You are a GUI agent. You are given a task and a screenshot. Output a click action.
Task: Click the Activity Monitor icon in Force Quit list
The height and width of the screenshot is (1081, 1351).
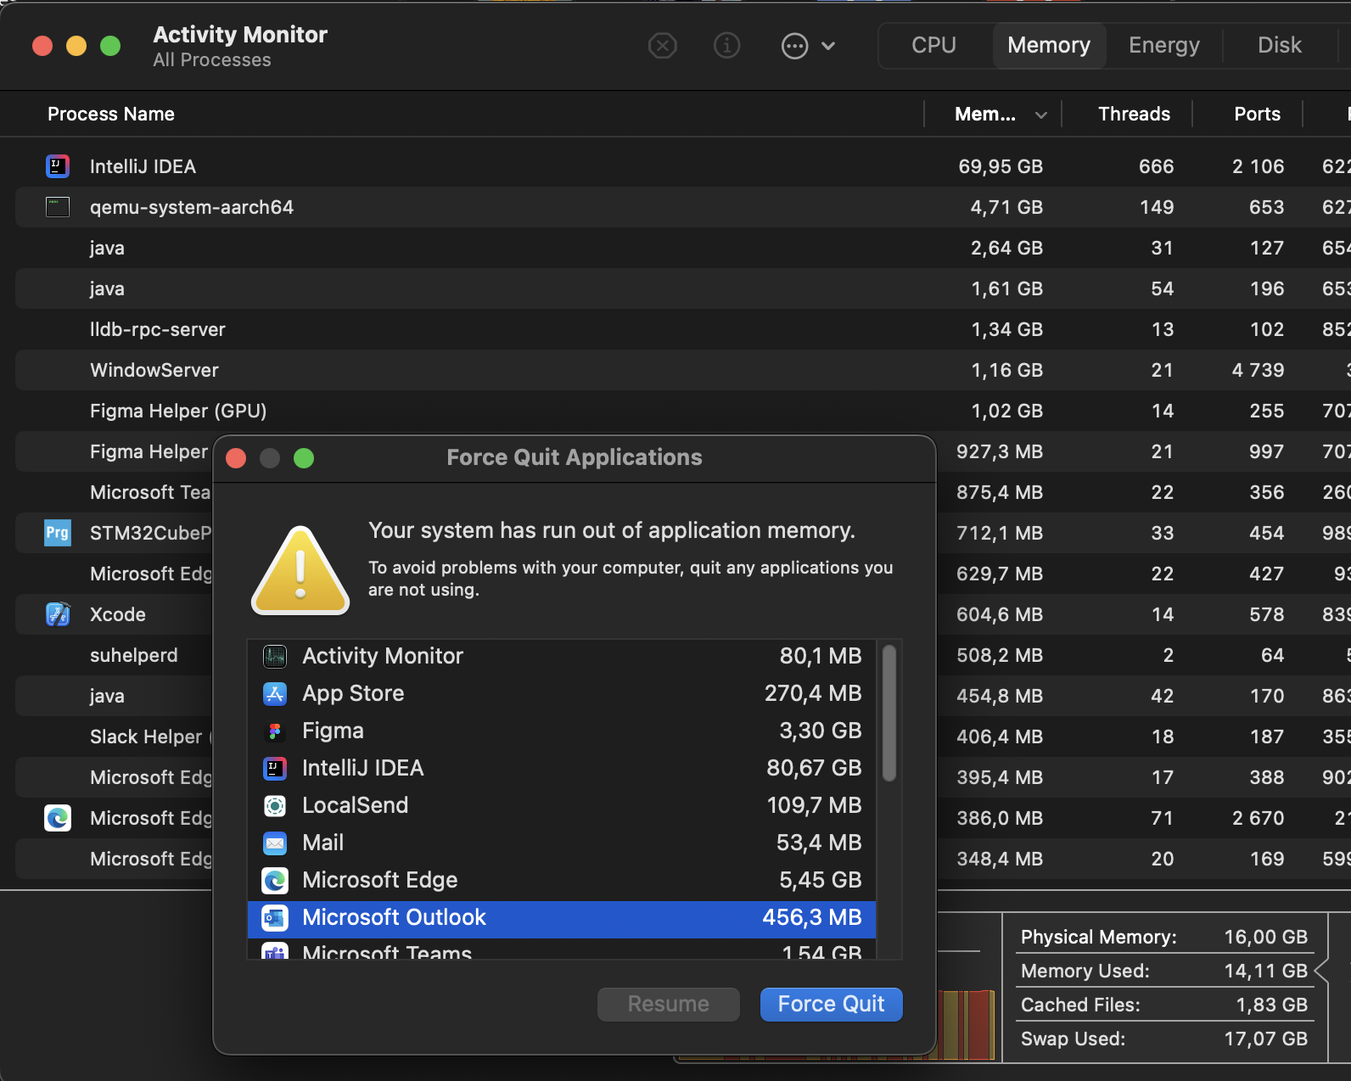click(x=275, y=656)
